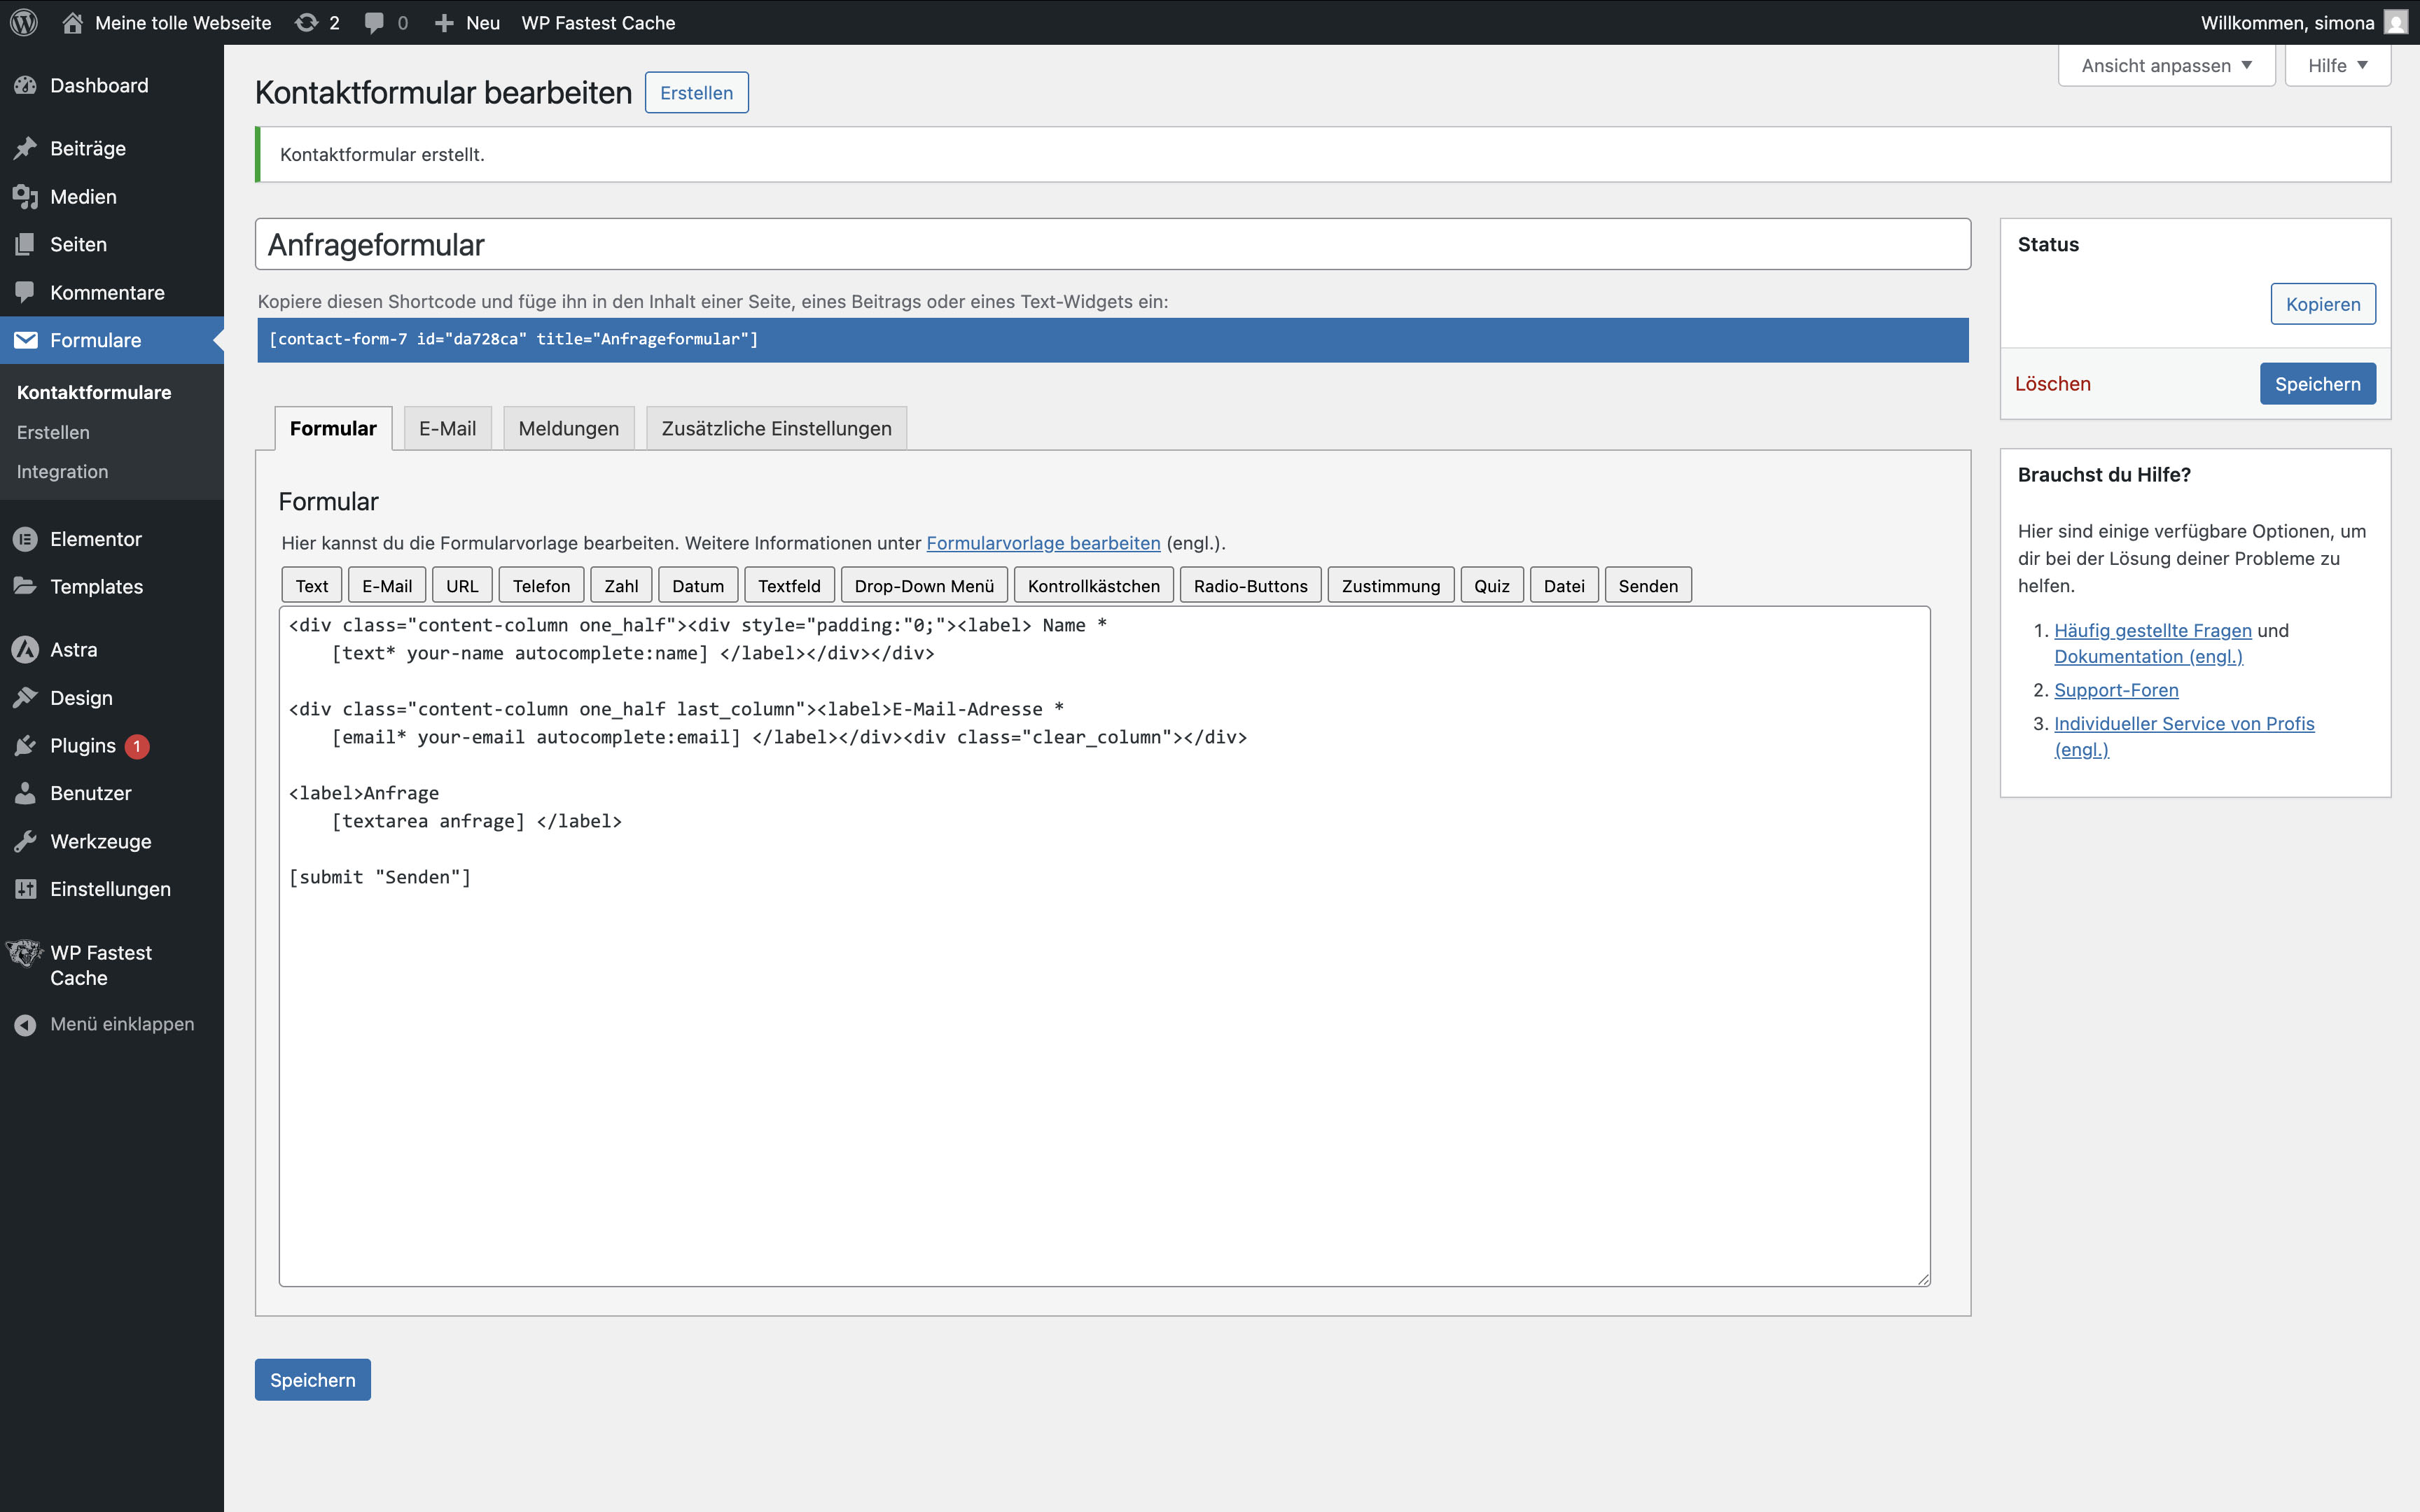Collapse the menu via Menü einklappen
Viewport: 2420px width, 1512px height.
[x=121, y=1024]
